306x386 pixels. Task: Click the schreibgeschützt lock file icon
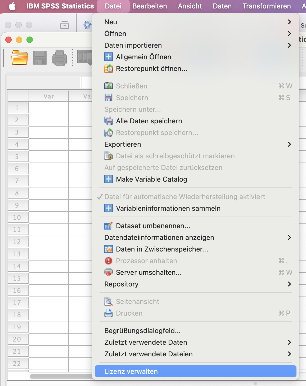(x=108, y=156)
